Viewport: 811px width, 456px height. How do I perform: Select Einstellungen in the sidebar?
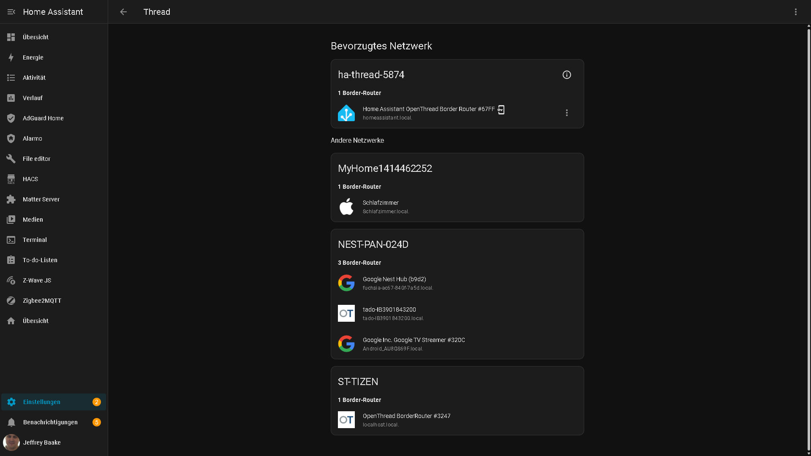point(41,402)
